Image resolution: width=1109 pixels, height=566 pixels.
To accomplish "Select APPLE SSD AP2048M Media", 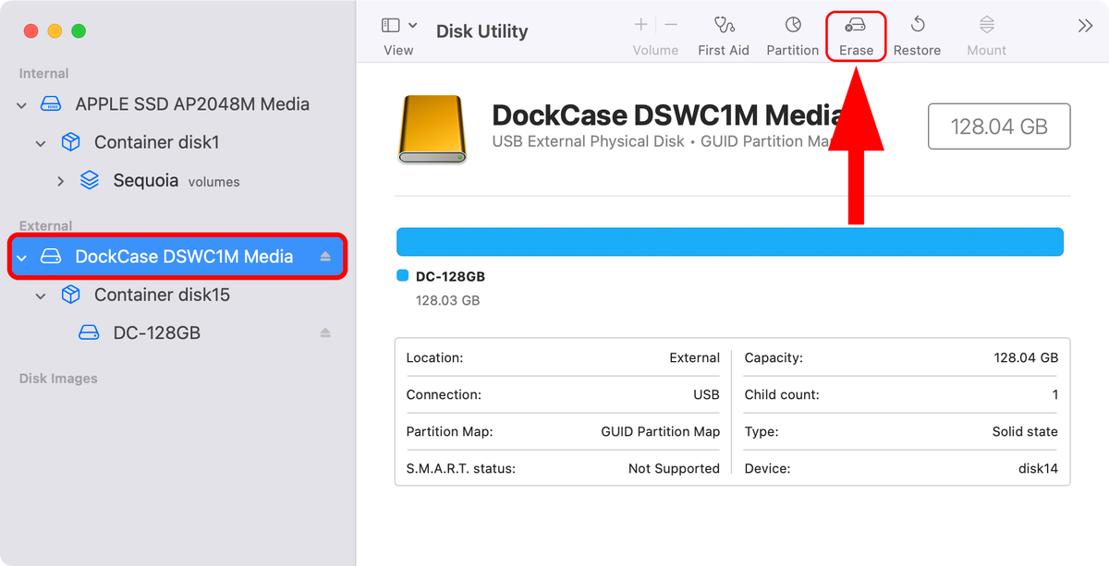I will (192, 104).
